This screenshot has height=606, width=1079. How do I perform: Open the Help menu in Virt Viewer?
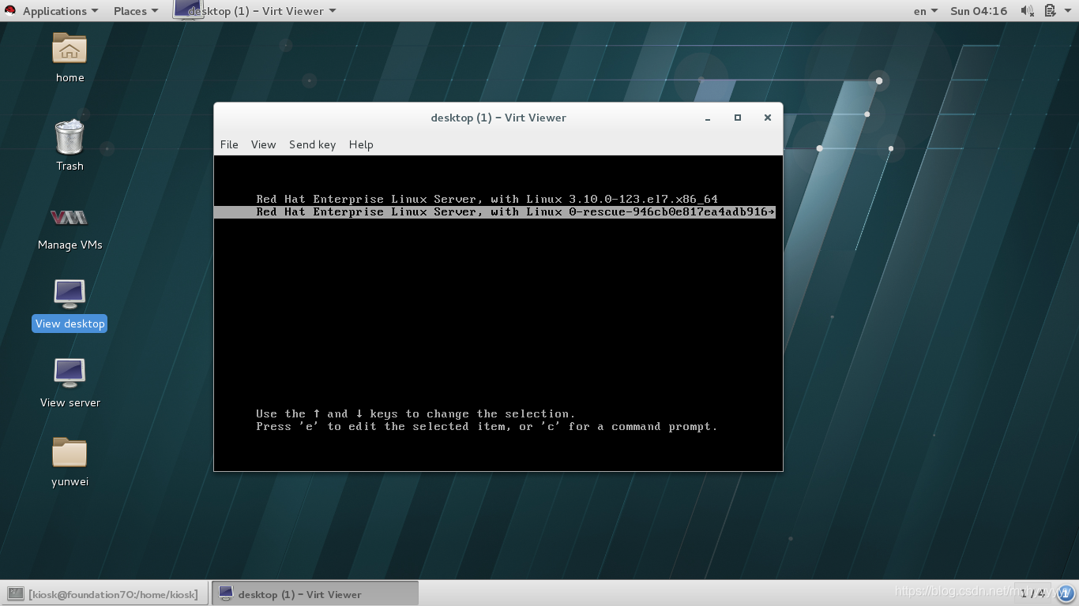click(361, 144)
